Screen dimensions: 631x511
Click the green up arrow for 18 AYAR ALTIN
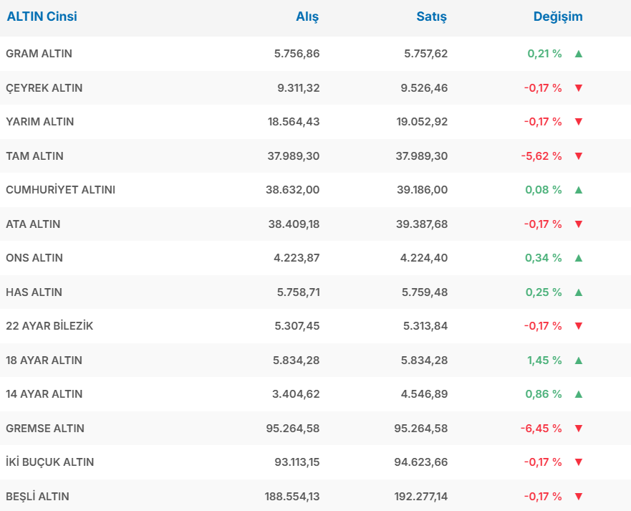click(579, 360)
